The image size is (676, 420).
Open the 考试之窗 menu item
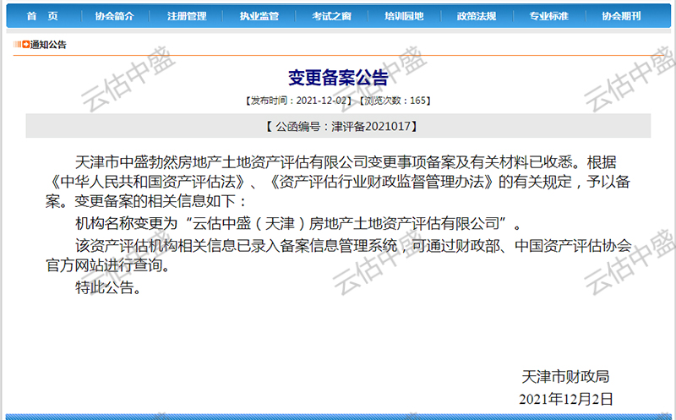pyautogui.click(x=331, y=16)
